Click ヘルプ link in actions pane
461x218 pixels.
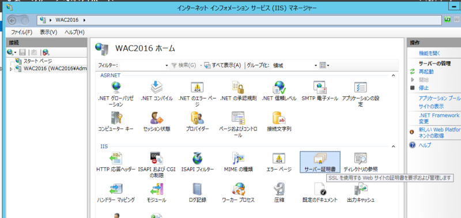click(x=425, y=145)
